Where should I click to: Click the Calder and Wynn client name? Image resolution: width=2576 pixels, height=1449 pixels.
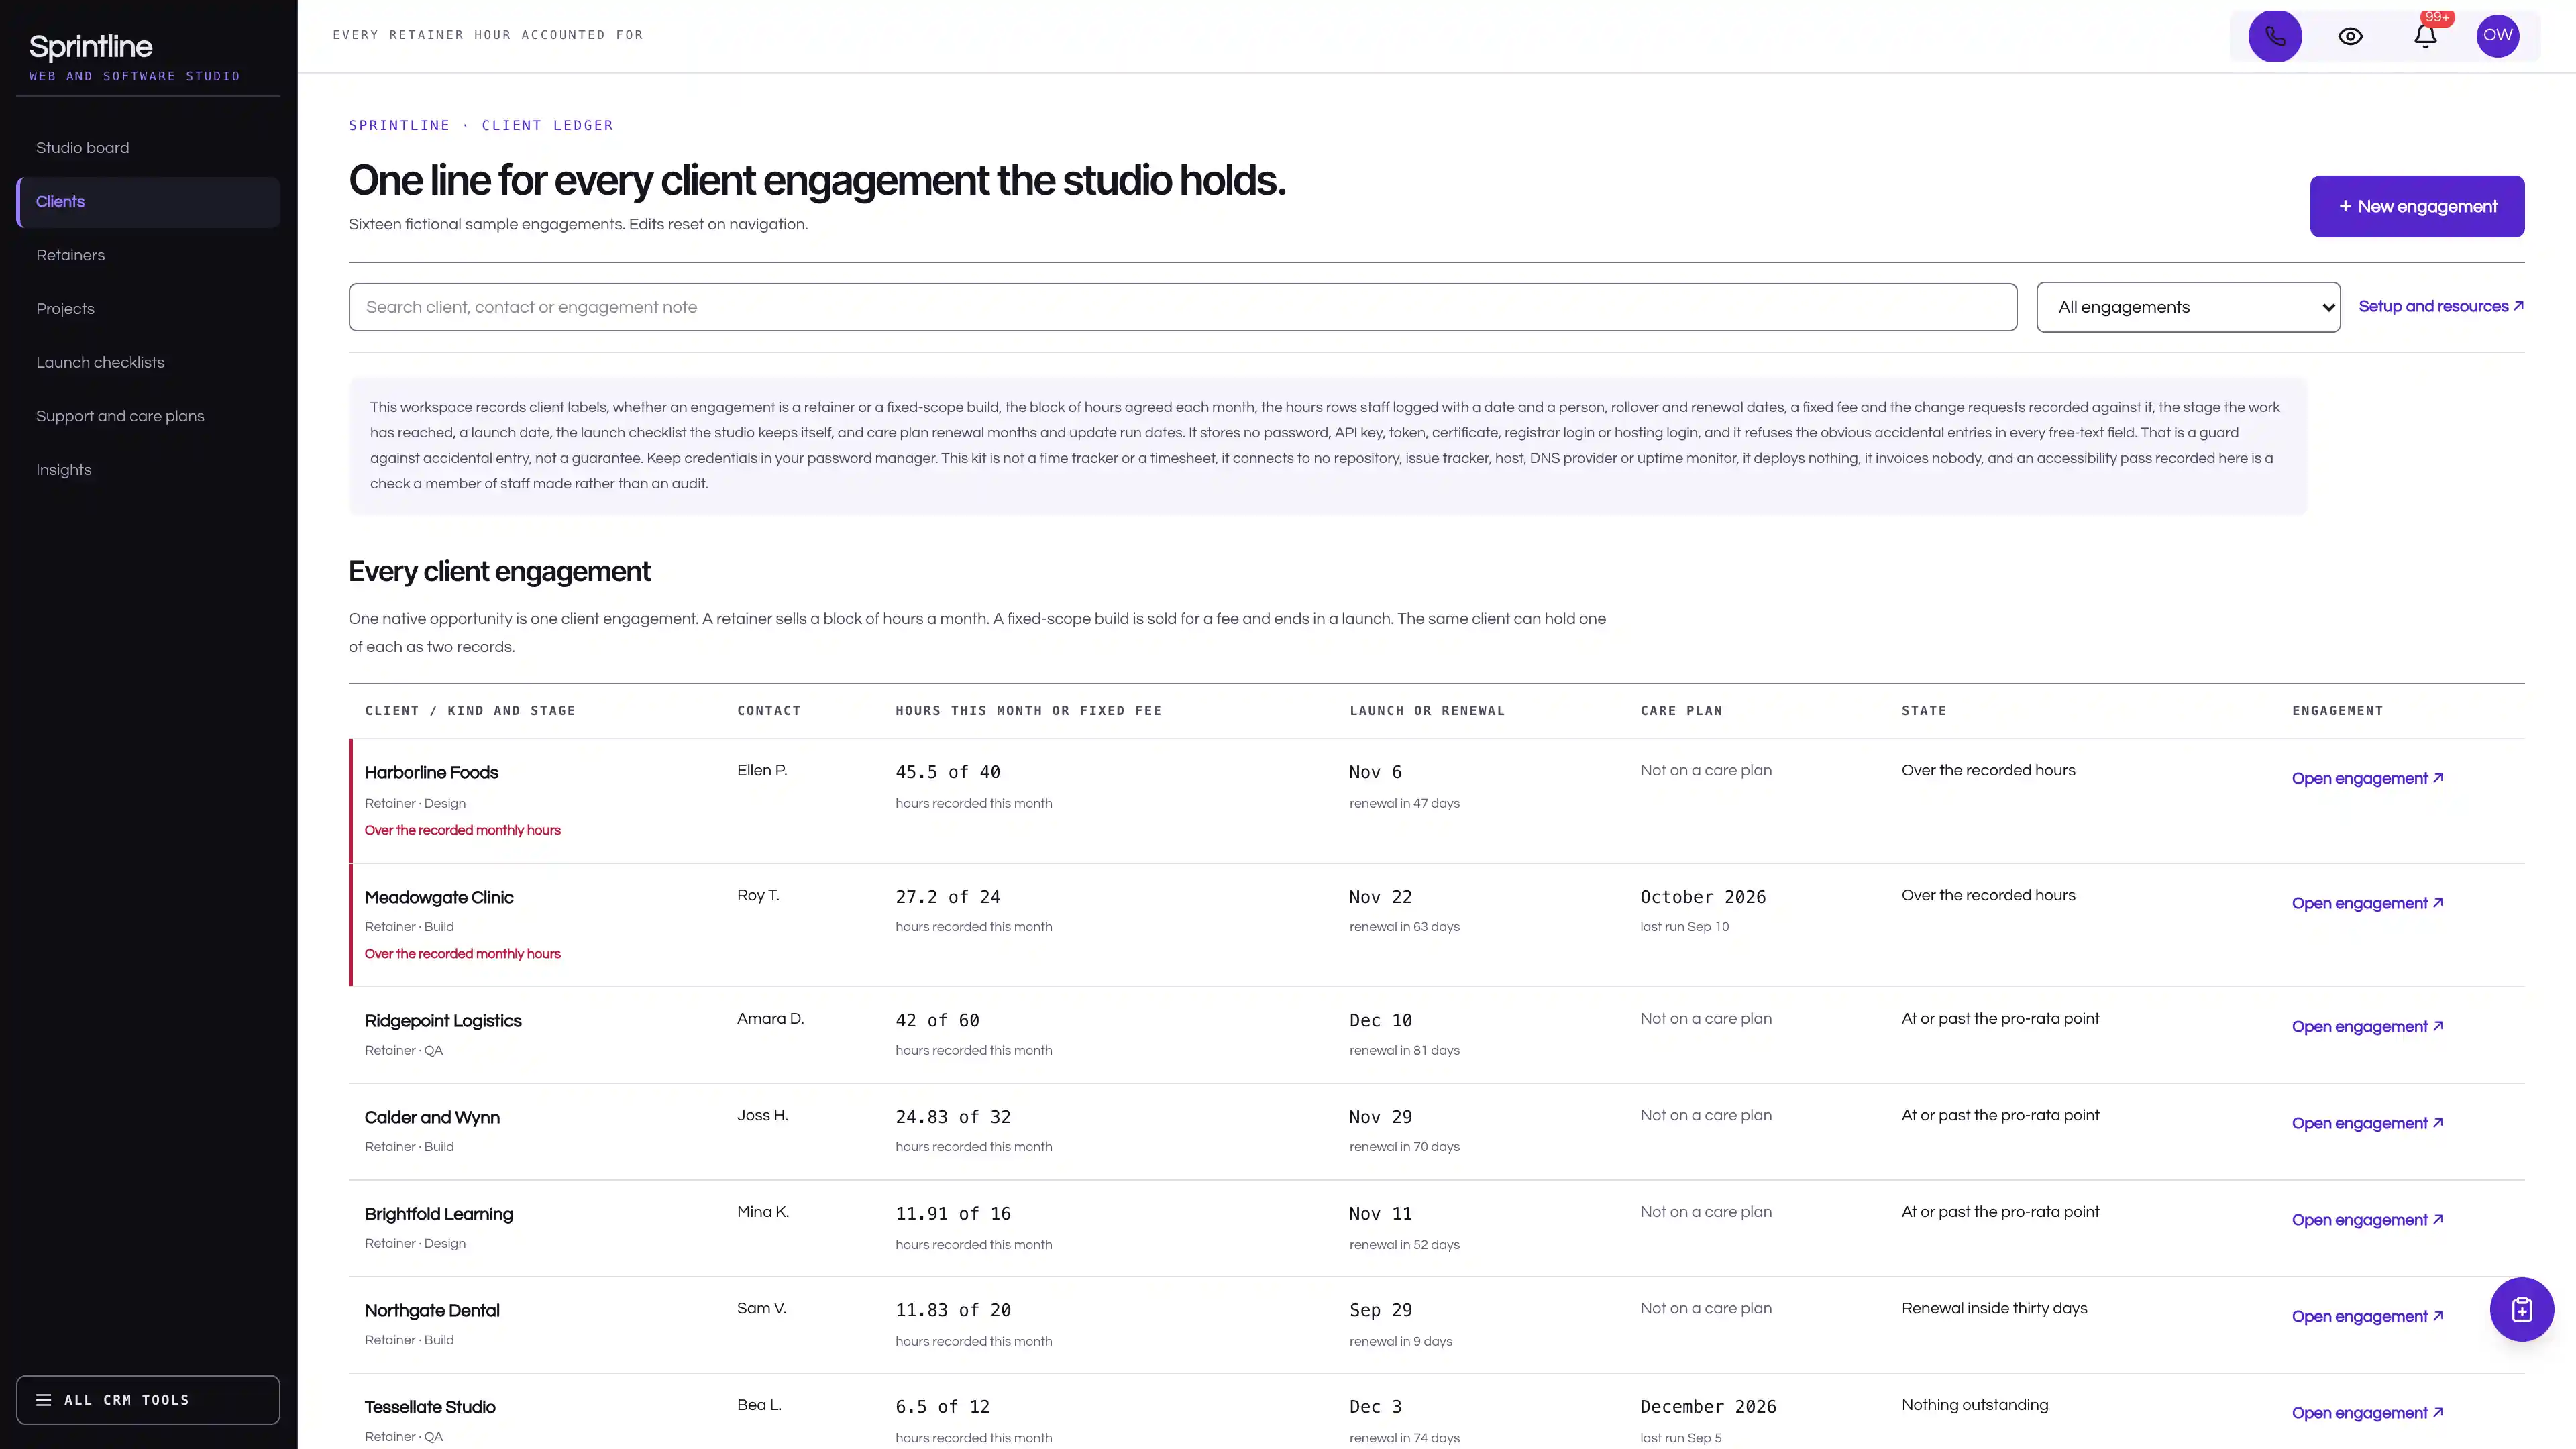click(x=432, y=1117)
